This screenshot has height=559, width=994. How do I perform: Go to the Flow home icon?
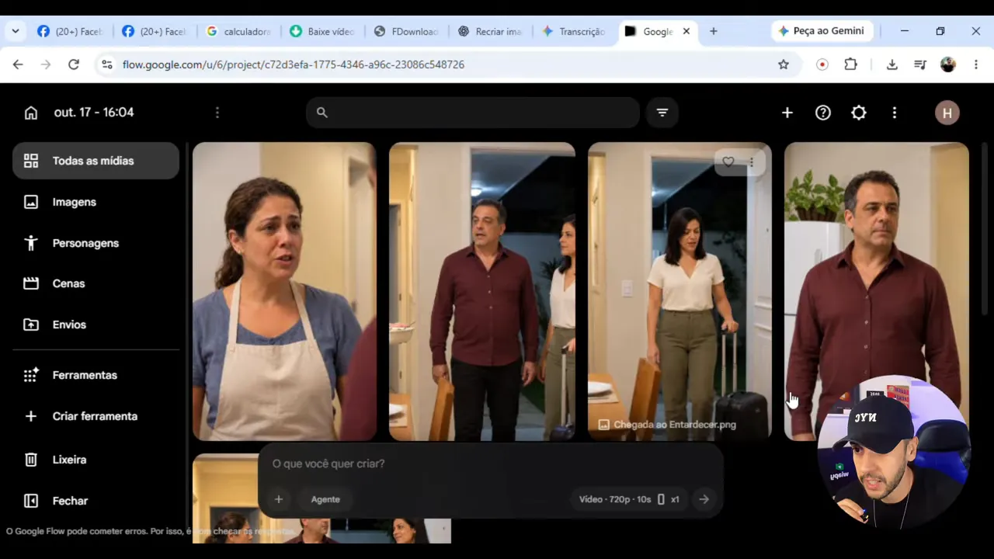[x=31, y=113]
